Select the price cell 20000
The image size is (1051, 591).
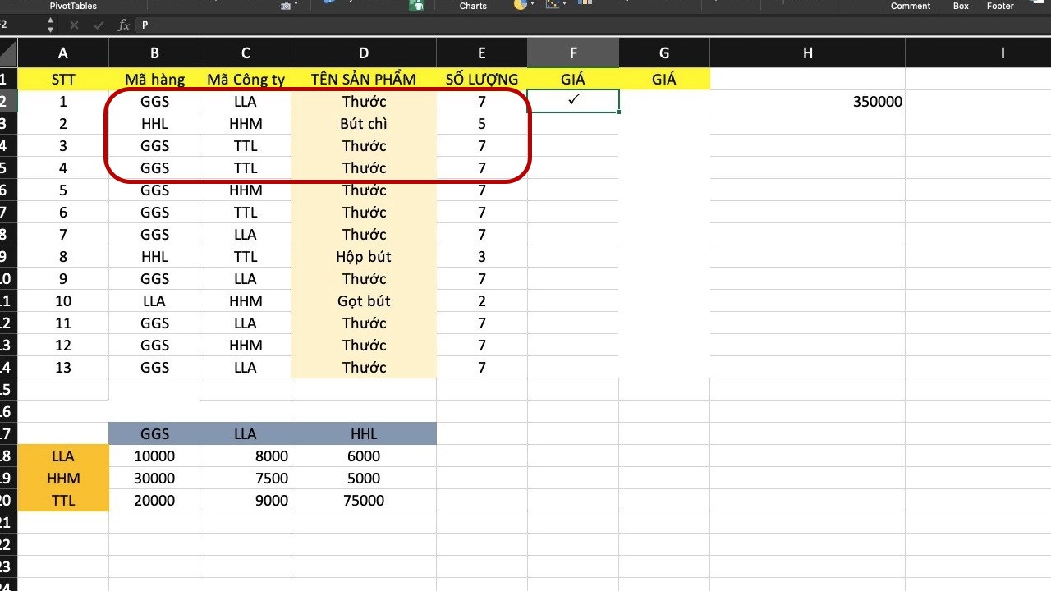pos(154,501)
